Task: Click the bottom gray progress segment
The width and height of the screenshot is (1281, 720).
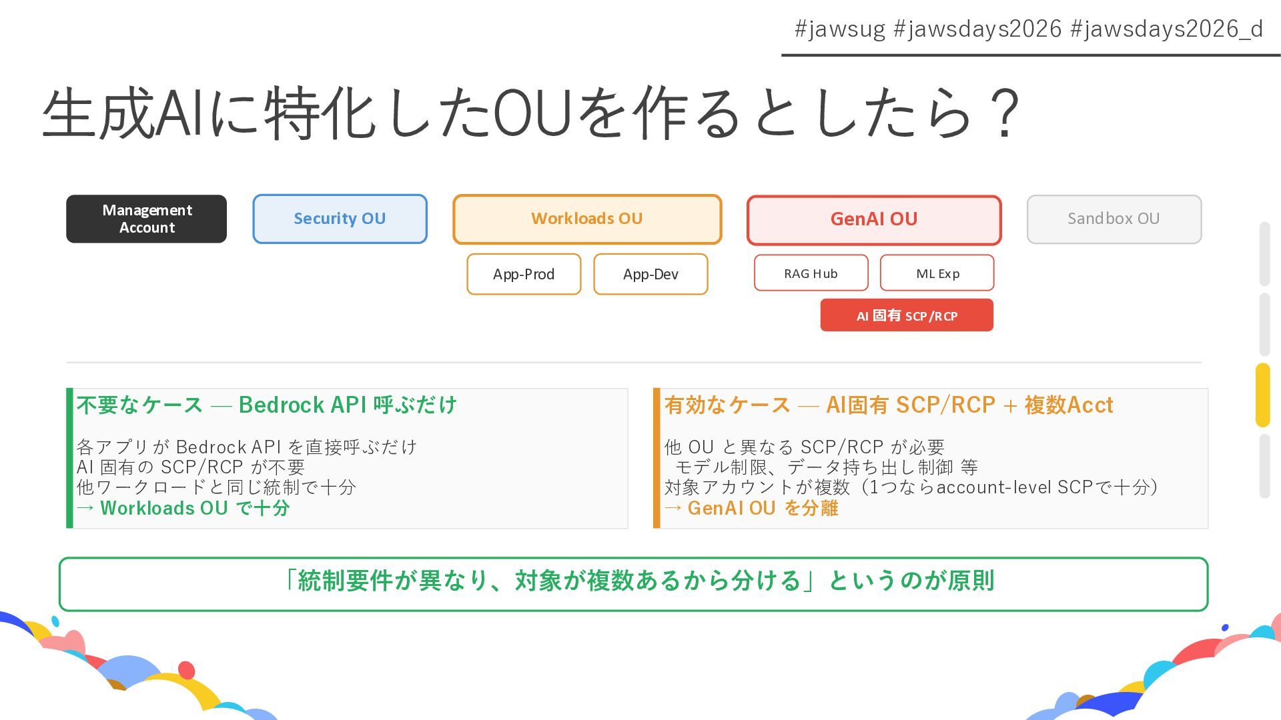Action: [1264, 465]
